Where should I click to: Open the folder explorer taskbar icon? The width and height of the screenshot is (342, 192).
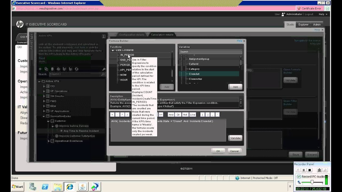(x=57, y=187)
